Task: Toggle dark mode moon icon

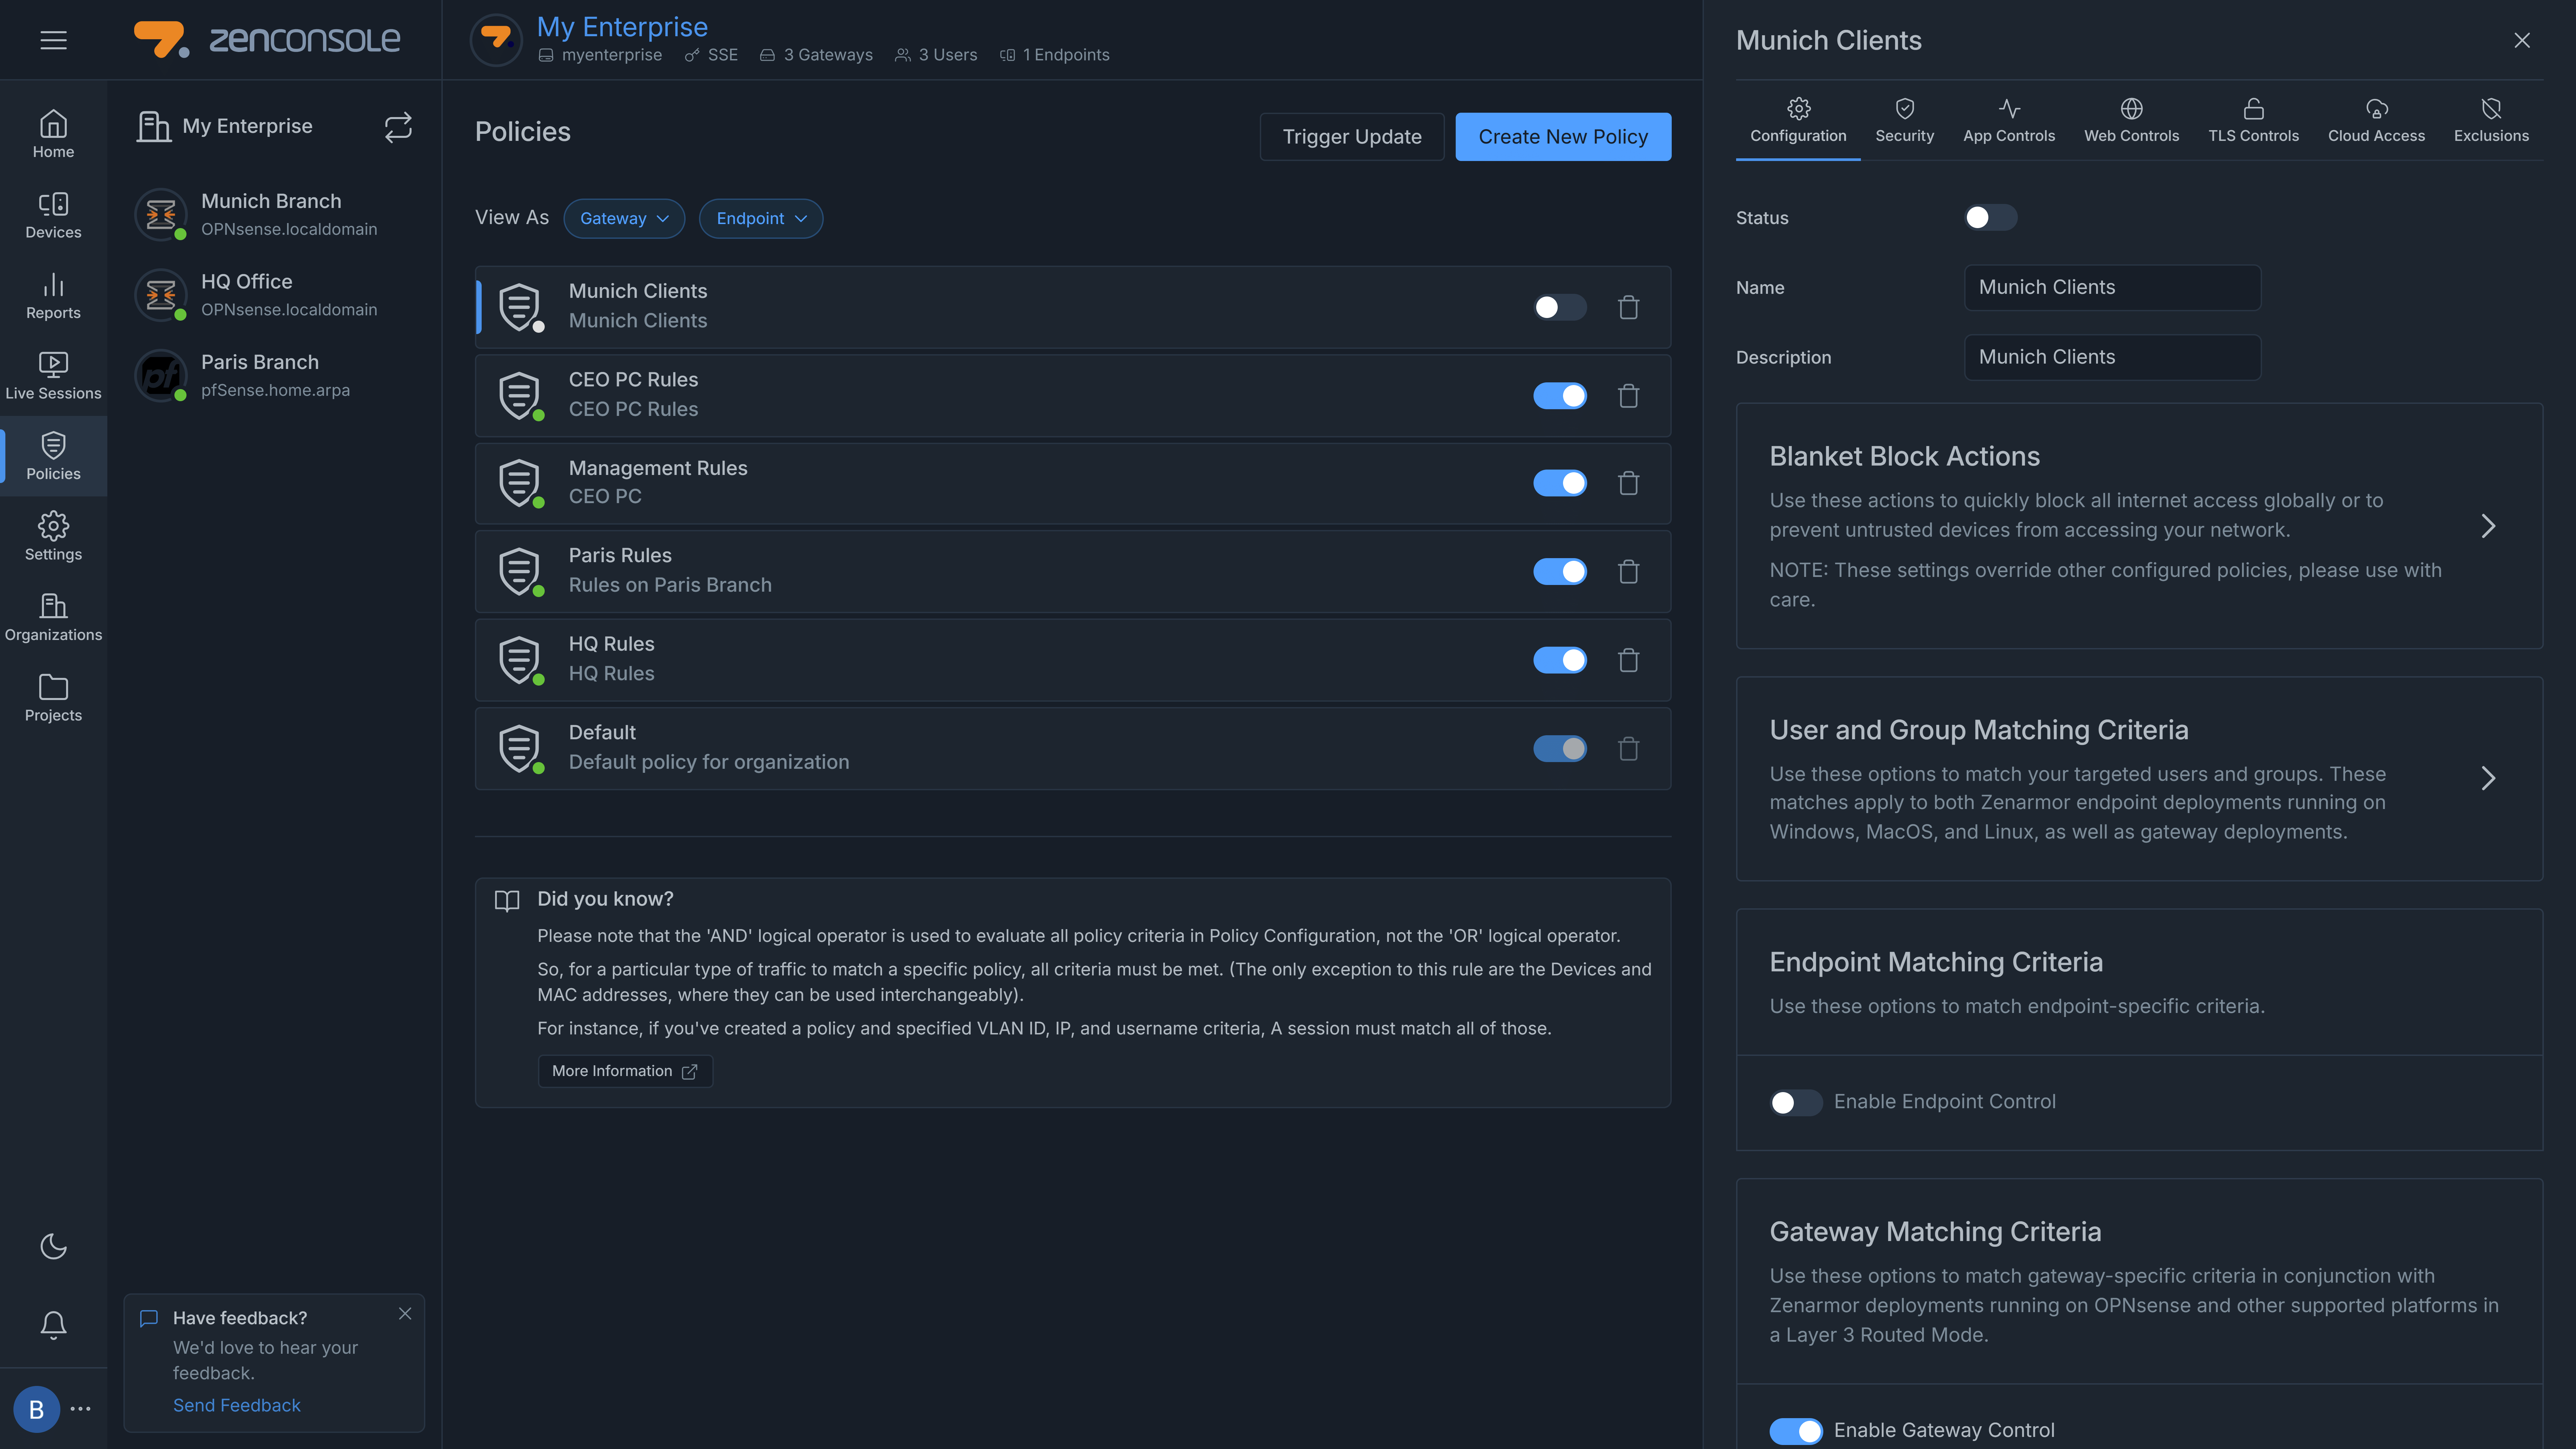Action: tap(53, 1246)
